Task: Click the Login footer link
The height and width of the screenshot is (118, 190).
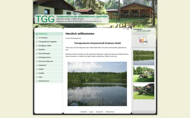Action: point(91,112)
